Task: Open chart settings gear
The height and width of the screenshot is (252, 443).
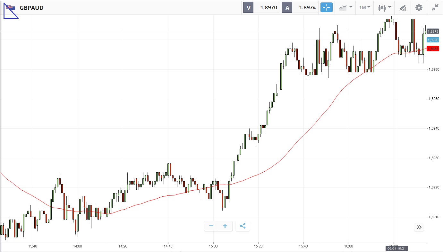Action: click(419, 8)
